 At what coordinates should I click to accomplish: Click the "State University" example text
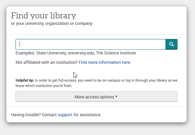click(51, 53)
